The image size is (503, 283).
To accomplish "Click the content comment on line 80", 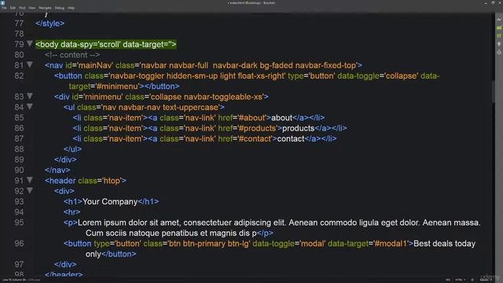I will 72,55.
